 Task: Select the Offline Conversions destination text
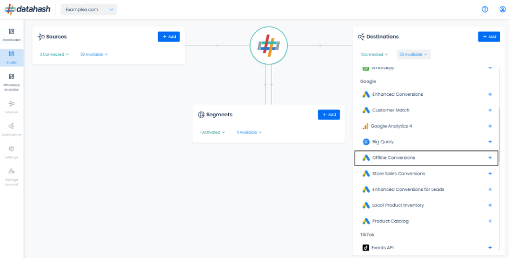394,157
